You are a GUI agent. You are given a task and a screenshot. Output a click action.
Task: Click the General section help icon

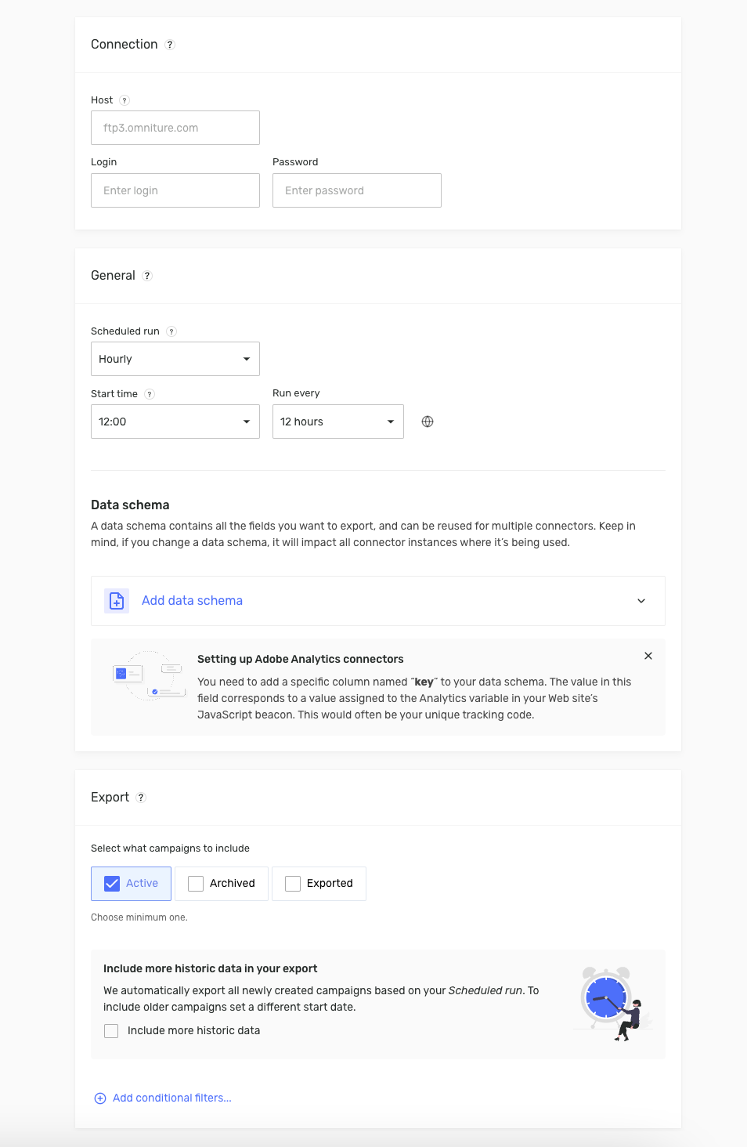point(147,275)
